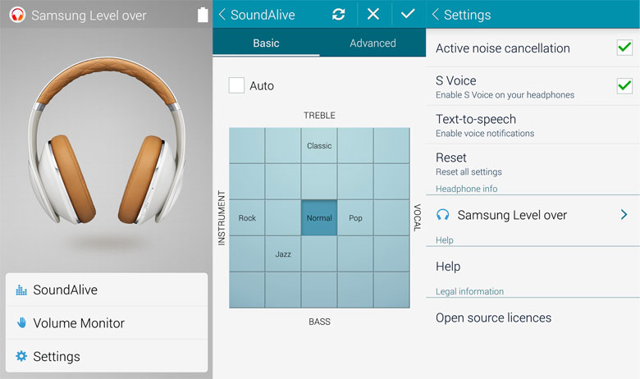The image size is (640, 379).
Task: Cancel changes with the X icon
Action: pos(373,15)
